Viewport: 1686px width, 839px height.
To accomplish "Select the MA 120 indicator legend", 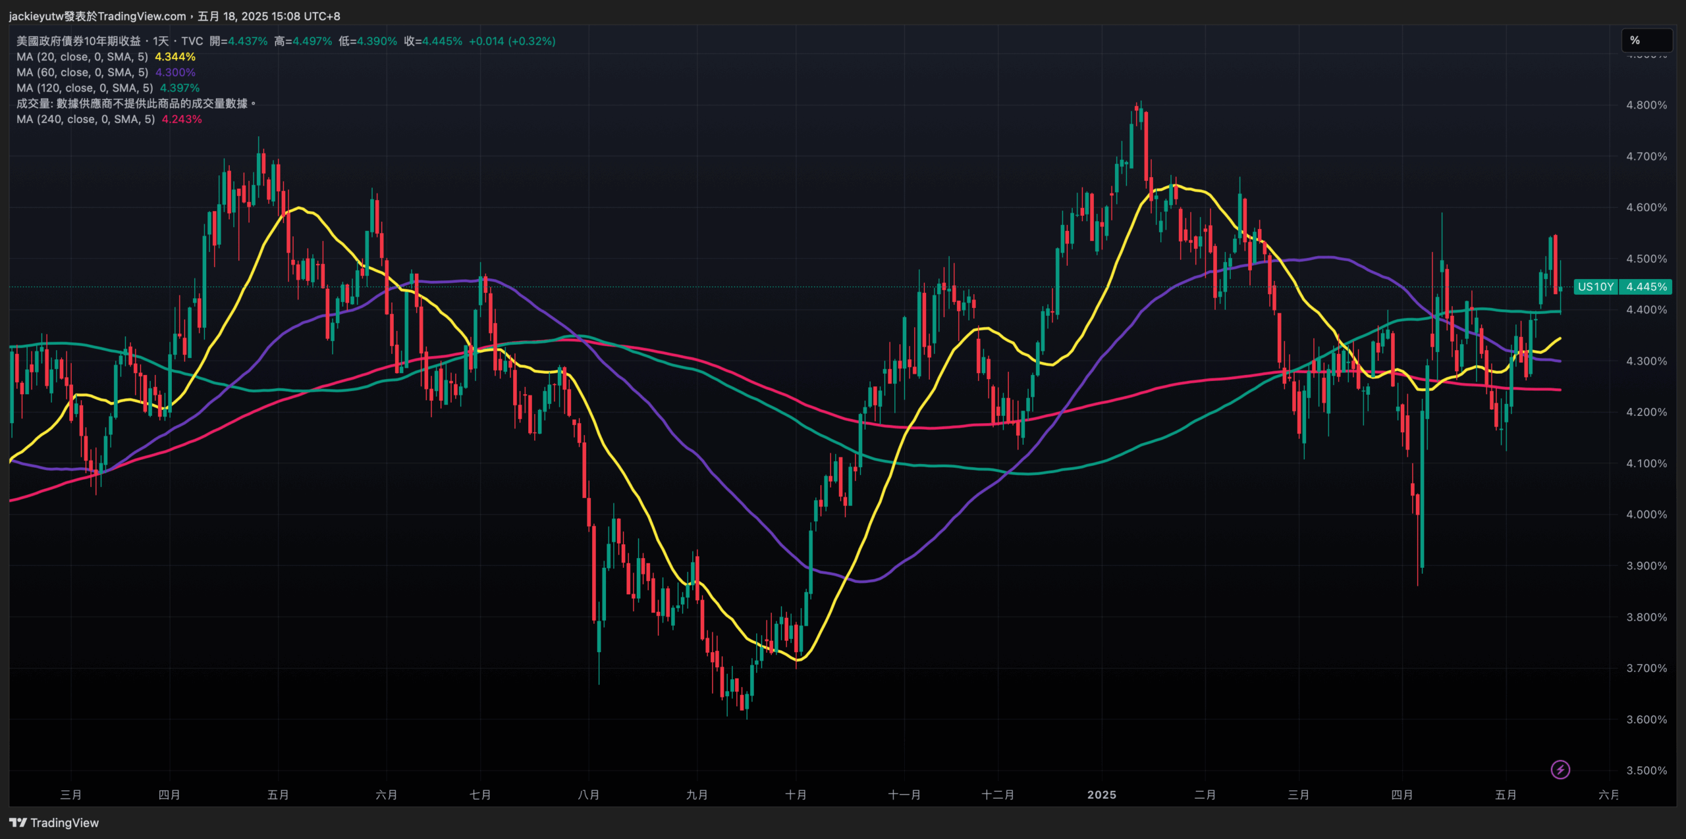I will click(x=84, y=88).
